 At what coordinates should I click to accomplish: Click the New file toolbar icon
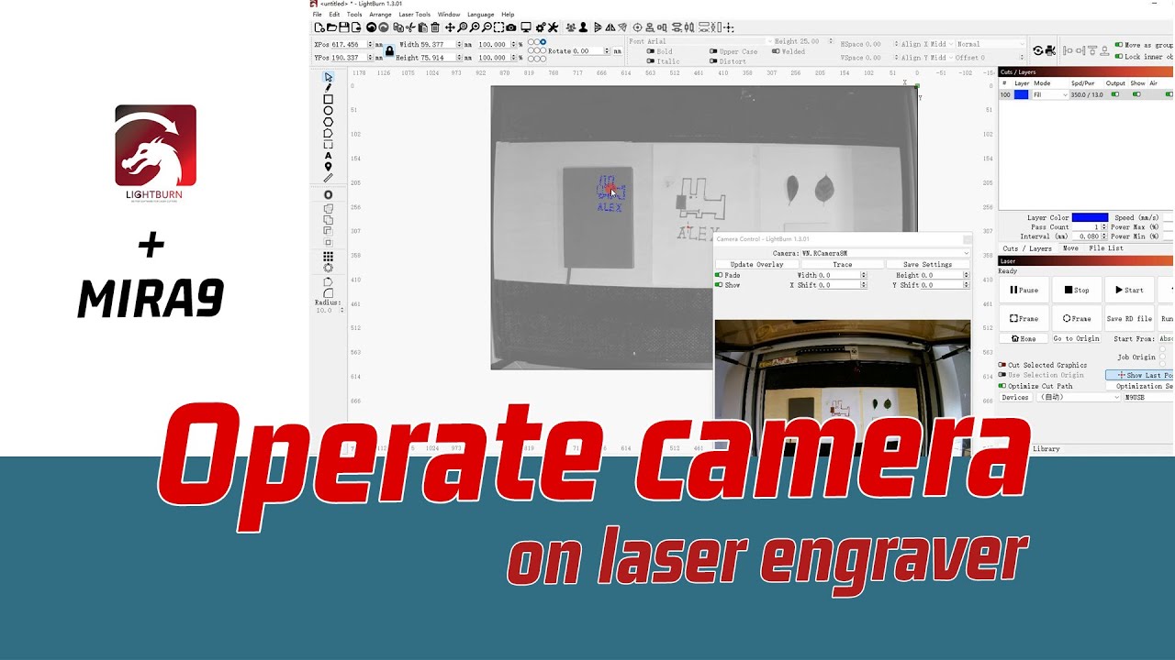pos(319,27)
